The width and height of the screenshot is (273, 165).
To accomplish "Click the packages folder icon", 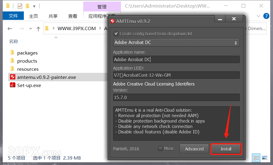I will (12, 52).
